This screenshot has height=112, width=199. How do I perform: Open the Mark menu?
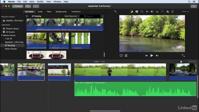(32, 2)
